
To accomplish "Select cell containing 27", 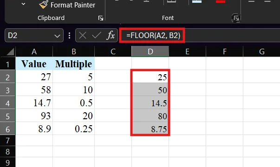I will (x=34, y=77).
